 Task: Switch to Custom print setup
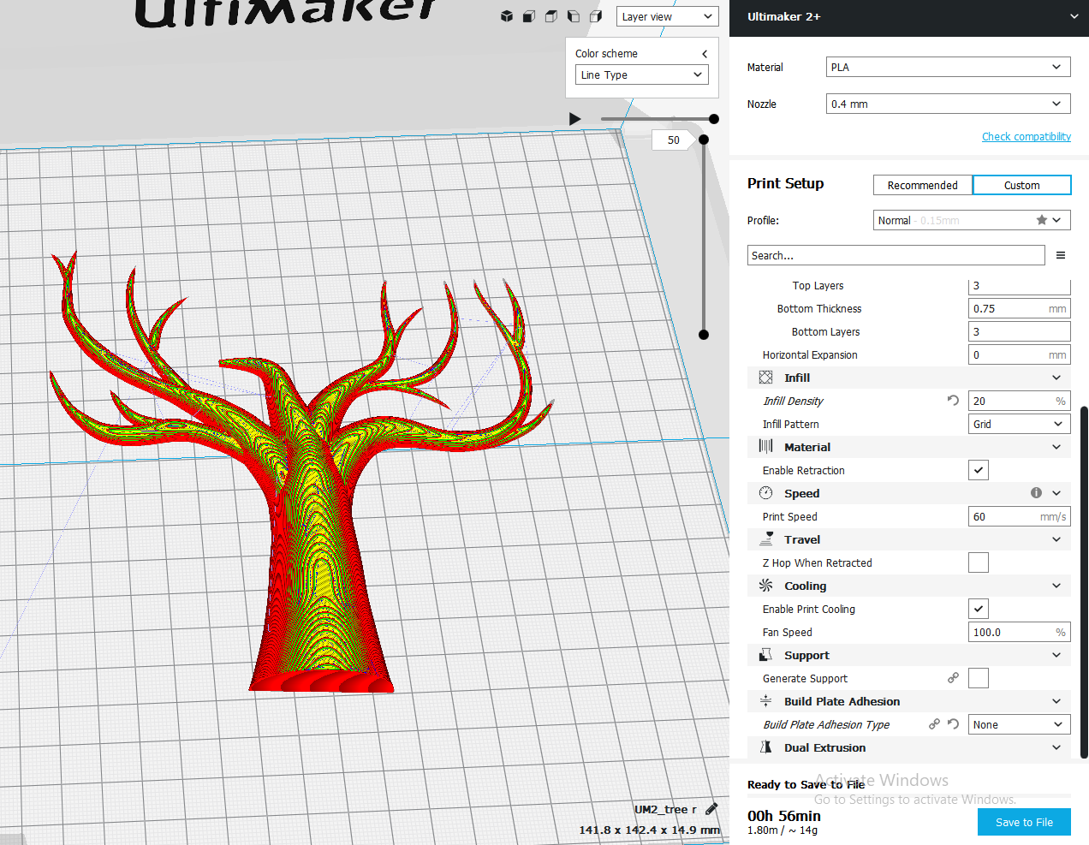pyautogui.click(x=1021, y=185)
